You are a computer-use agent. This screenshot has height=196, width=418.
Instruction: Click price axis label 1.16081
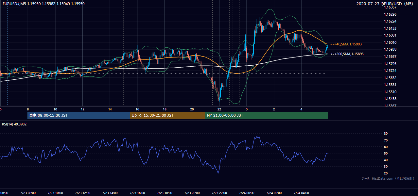tap(390, 35)
